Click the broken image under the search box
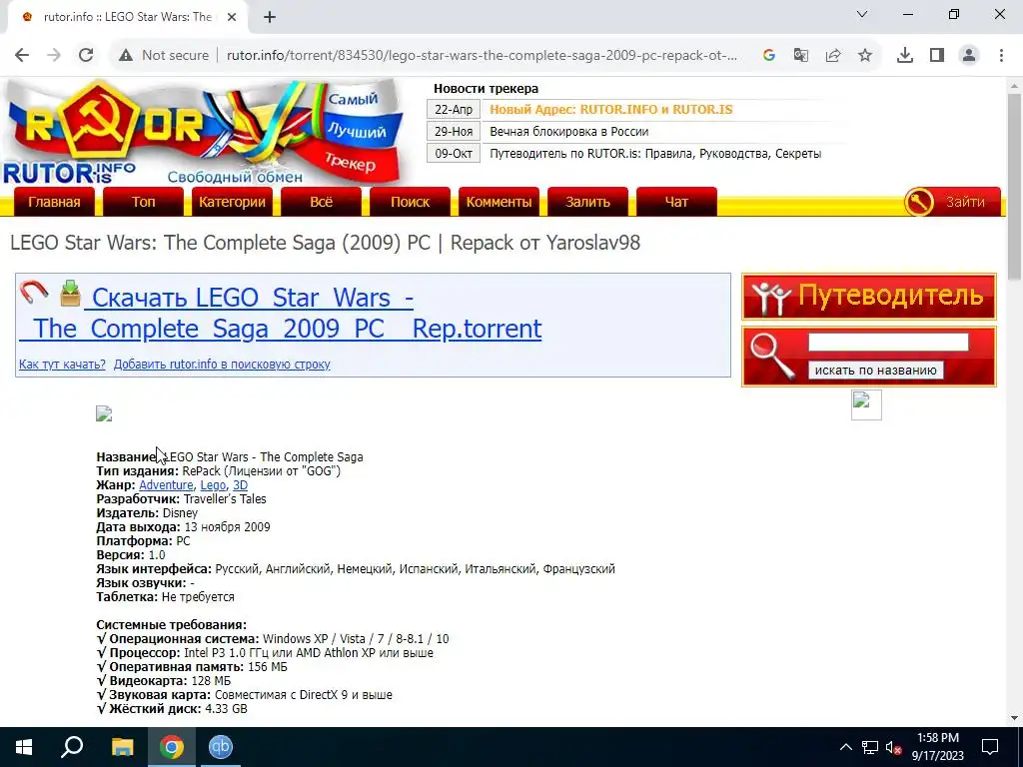Screen dimensions: 1023x767 (866, 404)
